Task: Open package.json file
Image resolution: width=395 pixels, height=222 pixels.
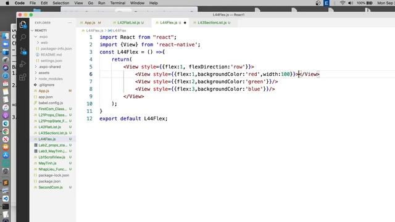Action: click(49, 181)
